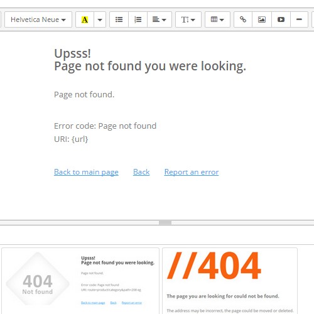The image size is (314, 314).
Task: Follow the Back to main page link
Action: click(x=86, y=172)
